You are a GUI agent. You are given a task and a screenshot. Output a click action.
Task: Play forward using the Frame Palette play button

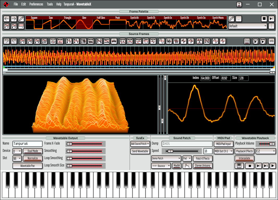tap(271, 19)
